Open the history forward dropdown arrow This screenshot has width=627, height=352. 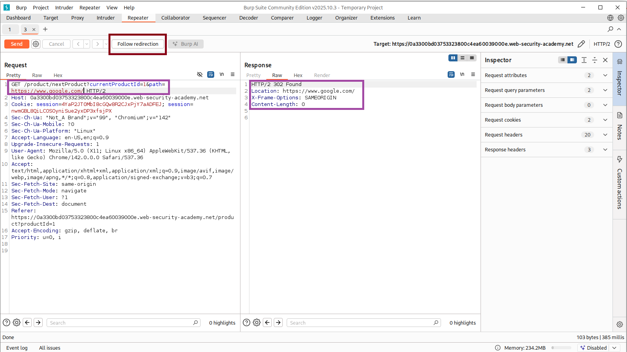[106, 44]
